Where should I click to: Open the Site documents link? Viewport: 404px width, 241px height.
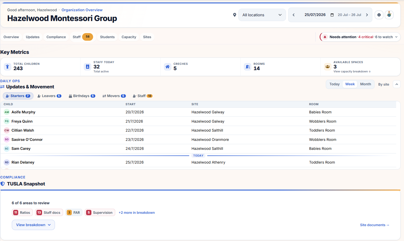pos(375,225)
